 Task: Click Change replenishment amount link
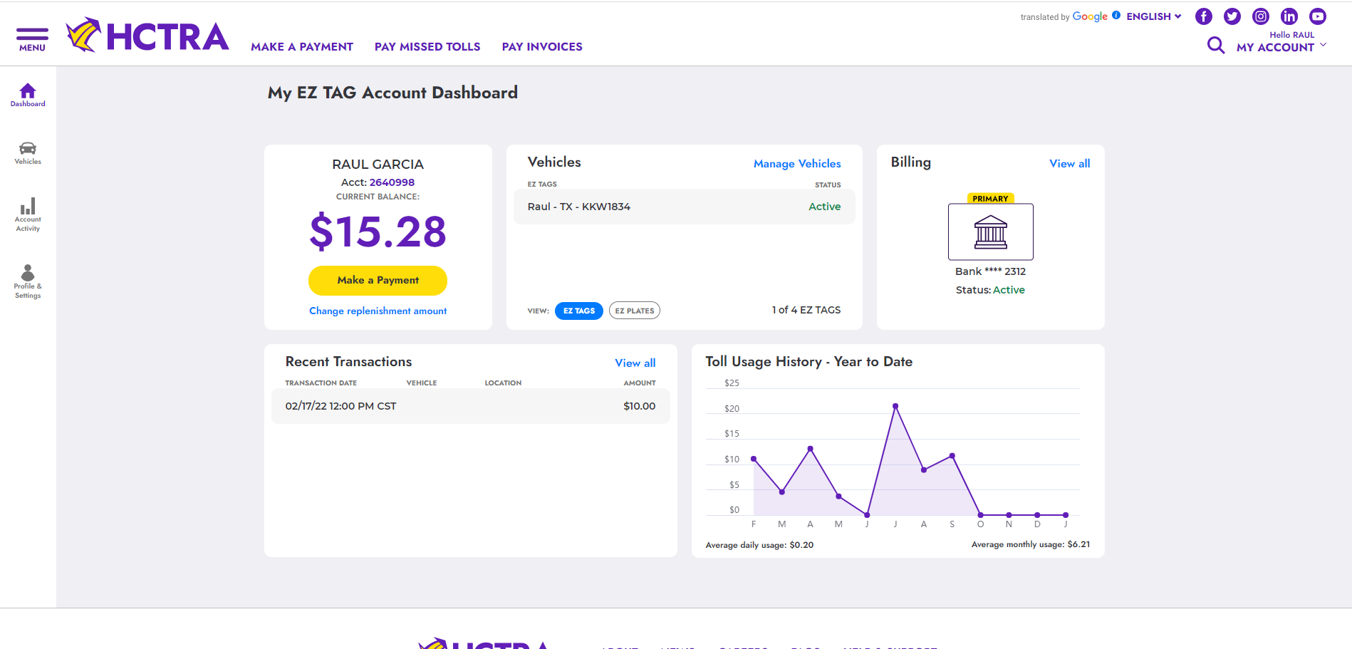pyautogui.click(x=378, y=311)
